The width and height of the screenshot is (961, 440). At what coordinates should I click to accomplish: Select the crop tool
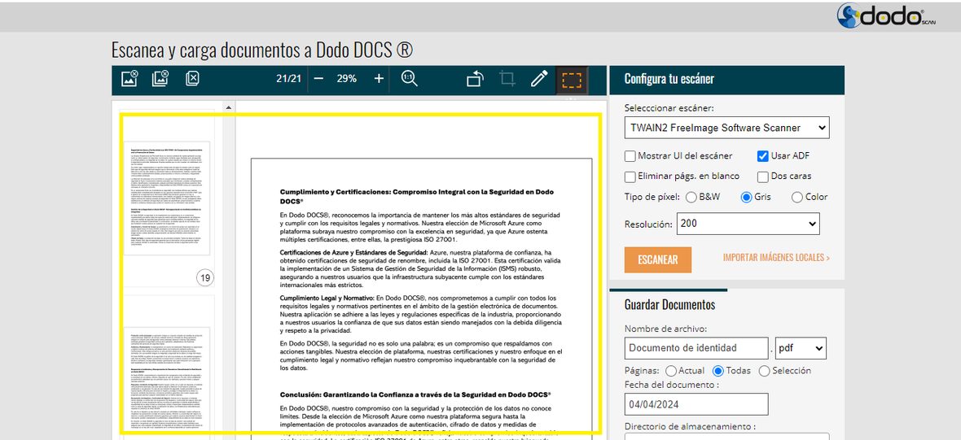point(507,78)
